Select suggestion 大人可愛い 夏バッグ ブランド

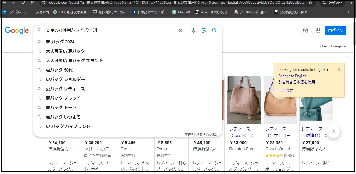point(128,61)
